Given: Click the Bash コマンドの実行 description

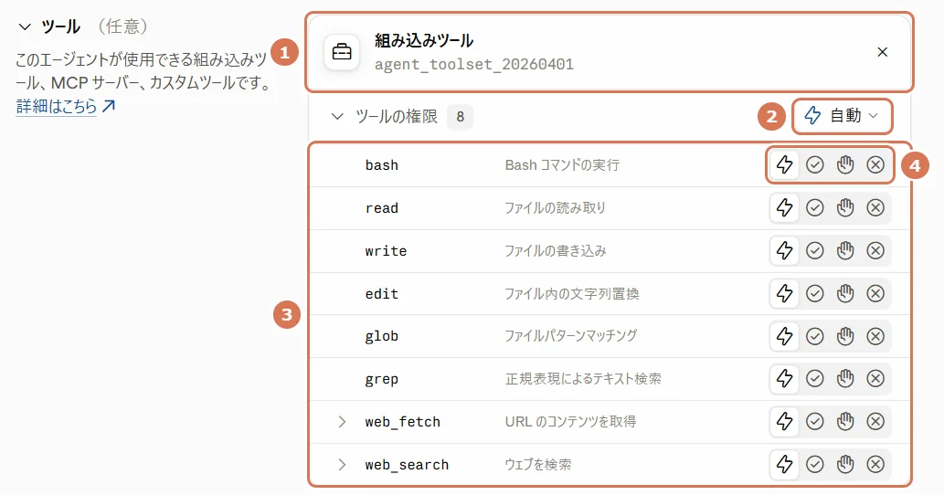Looking at the screenshot, I should click(562, 164).
